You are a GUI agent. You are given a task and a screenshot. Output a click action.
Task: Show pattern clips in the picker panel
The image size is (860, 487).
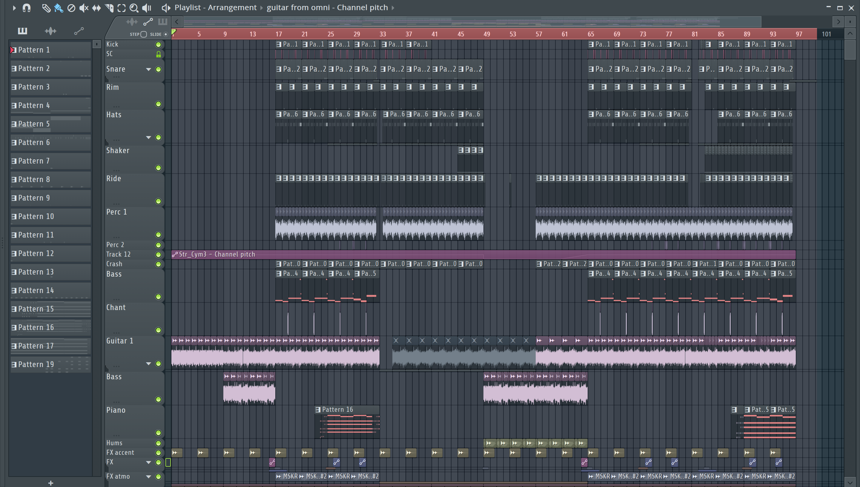point(22,31)
